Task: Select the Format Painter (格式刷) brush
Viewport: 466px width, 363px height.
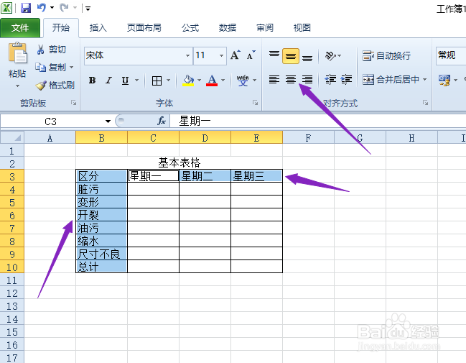Action: click(x=55, y=86)
